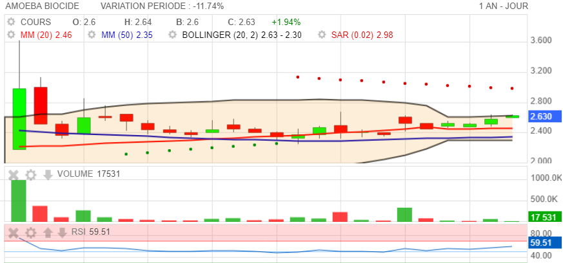Click the 1 AN - JOUR period label

(x=504, y=6)
